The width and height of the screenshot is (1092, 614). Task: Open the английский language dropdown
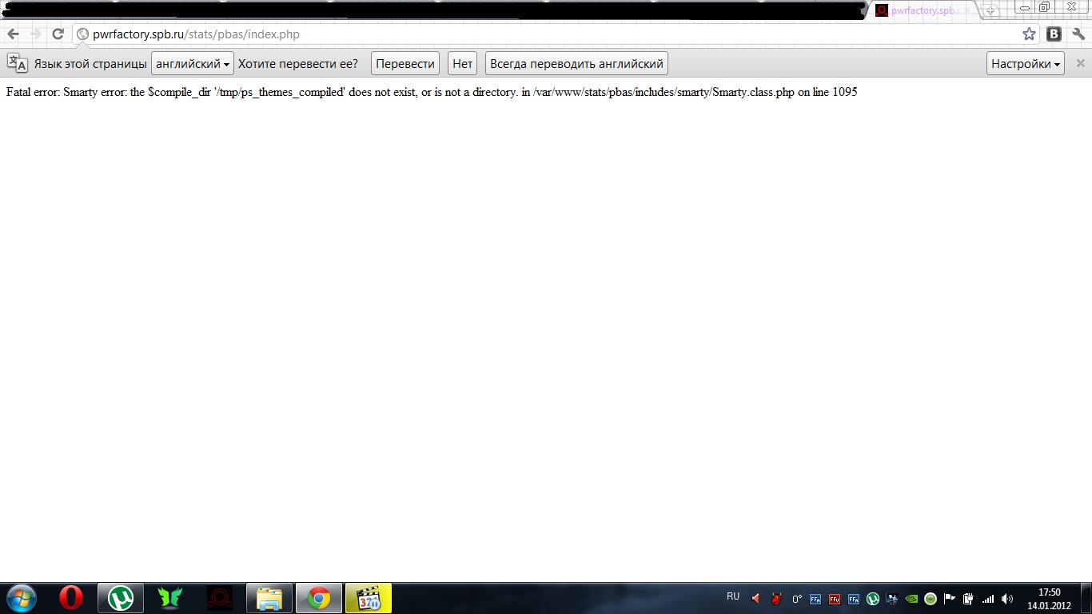pos(193,64)
